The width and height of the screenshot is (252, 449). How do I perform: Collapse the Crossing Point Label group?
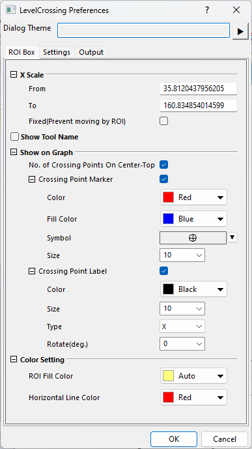pyautogui.click(x=32, y=271)
